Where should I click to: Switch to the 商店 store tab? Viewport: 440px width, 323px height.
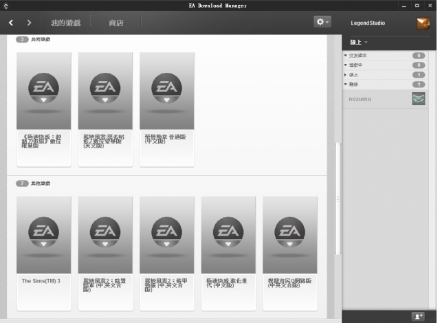tap(116, 23)
